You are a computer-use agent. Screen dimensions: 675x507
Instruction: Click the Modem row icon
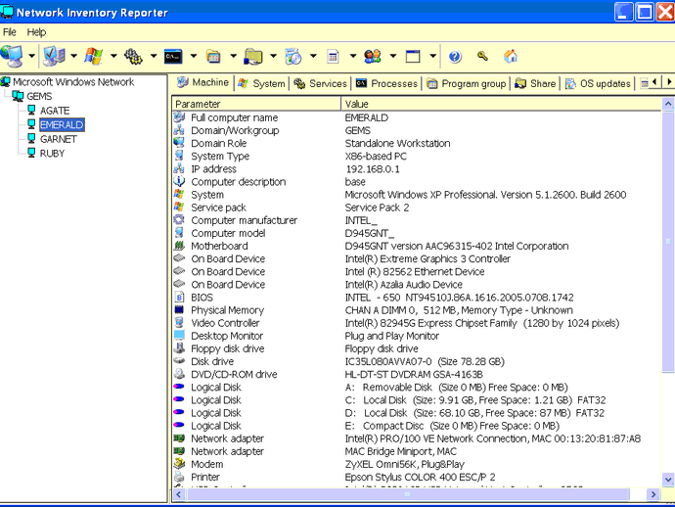179,464
